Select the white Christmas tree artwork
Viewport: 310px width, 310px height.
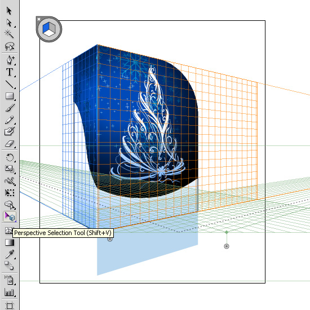point(148,125)
